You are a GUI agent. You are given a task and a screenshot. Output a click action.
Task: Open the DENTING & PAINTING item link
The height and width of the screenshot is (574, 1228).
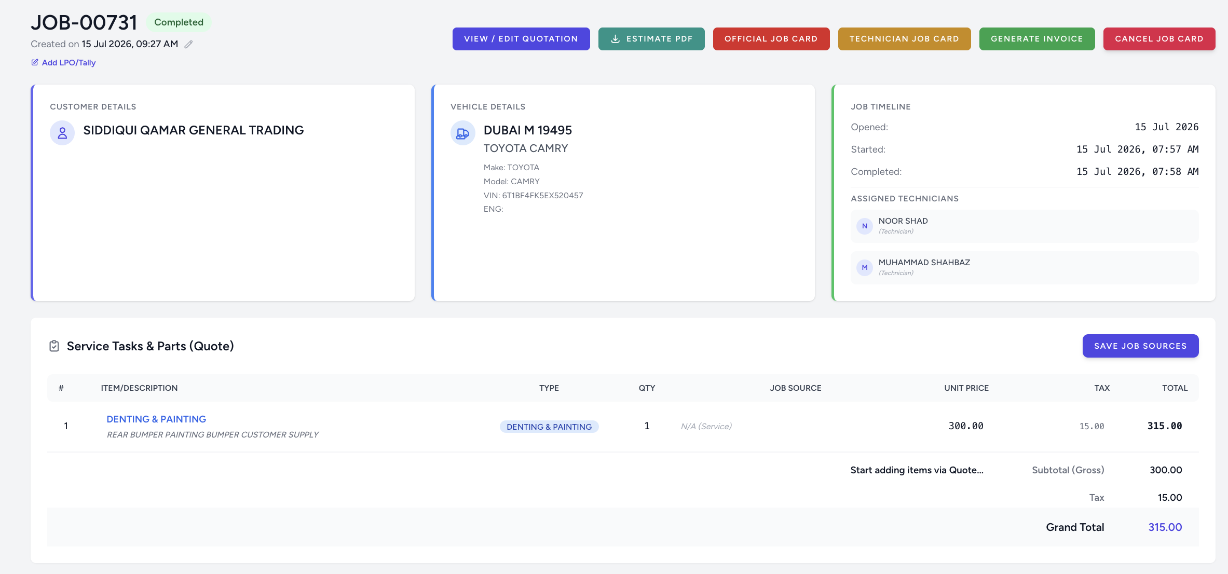coord(156,419)
